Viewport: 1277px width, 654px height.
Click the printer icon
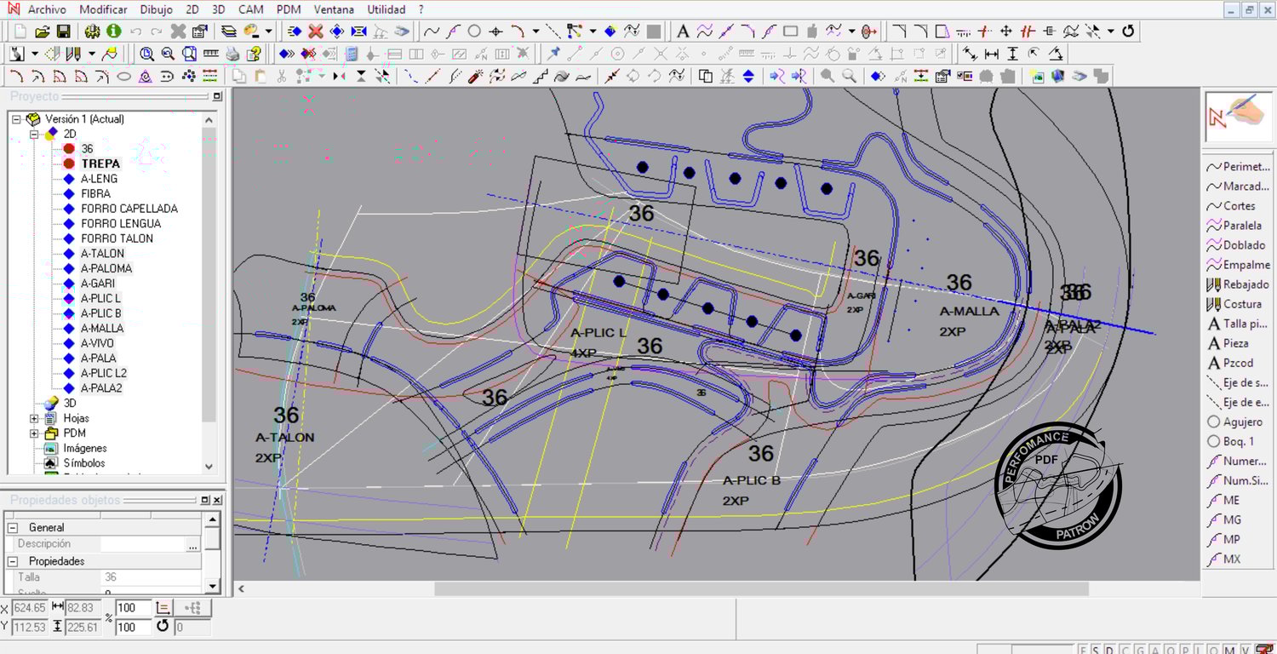[x=232, y=54]
